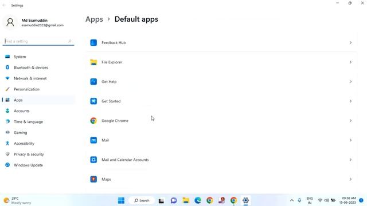Click the Mail and Calendar Accounts label
The height and width of the screenshot is (206, 367).
click(x=125, y=160)
